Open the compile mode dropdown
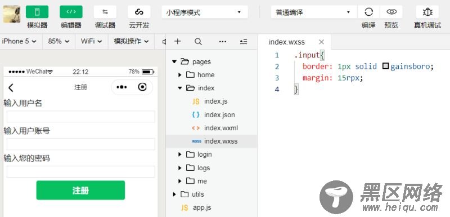The width and height of the screenshot is (450, 217). [x=314, y=12]
